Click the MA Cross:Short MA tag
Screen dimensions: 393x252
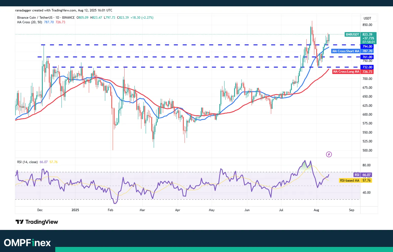point(346,51)
